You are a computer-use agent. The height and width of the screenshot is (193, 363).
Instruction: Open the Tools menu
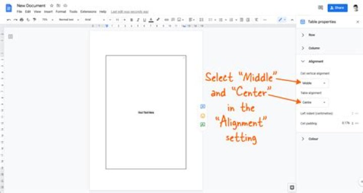pos(73,12)
